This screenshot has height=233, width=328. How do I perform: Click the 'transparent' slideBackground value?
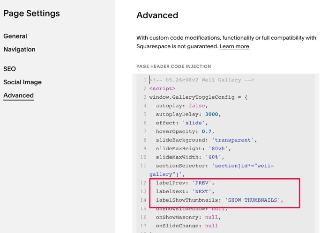pyautogui.click(x=233, y=140)
